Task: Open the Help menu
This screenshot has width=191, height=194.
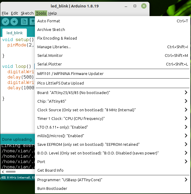Action: click(x=53, y=13)
